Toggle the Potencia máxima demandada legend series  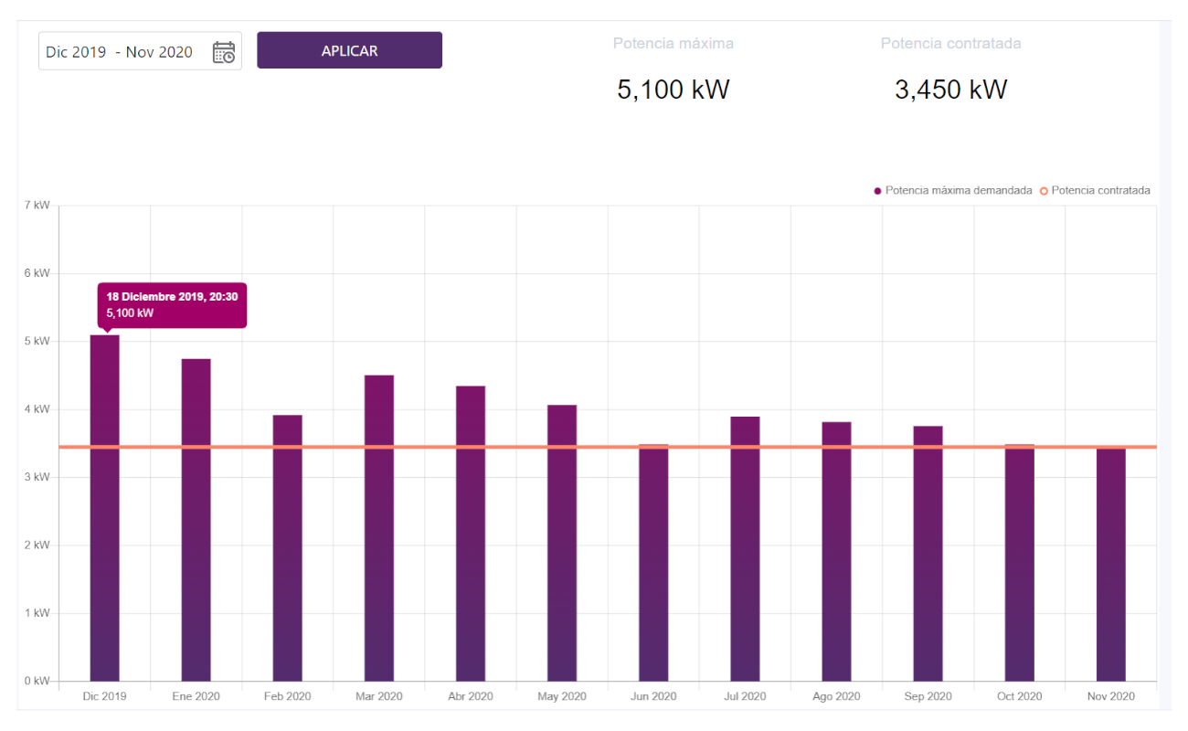(953, 190)
